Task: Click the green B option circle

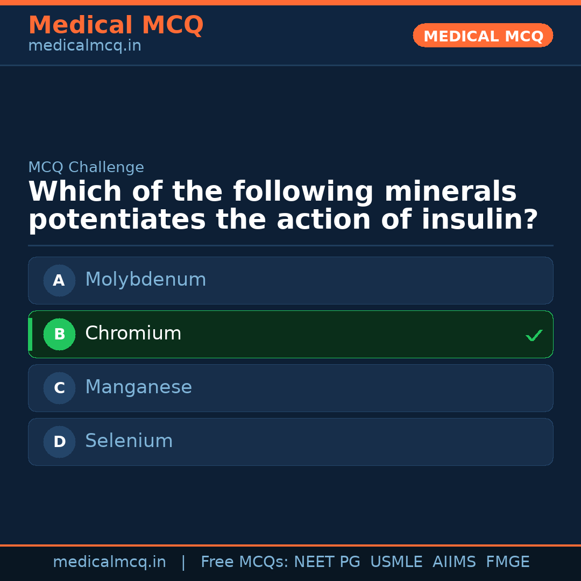Action: tap(59, 334)
